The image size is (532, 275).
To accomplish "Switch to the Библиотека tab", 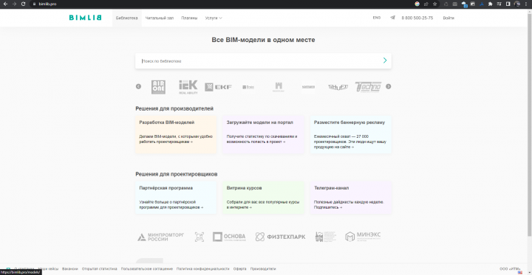I will pos(126,18).
